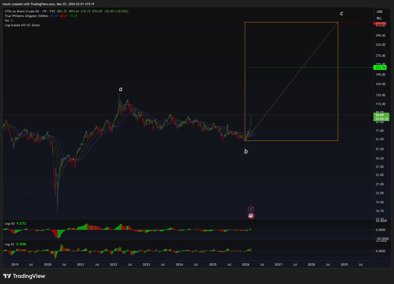Select the Log-Scaled AO/AC Zones legend

point(22,25)
